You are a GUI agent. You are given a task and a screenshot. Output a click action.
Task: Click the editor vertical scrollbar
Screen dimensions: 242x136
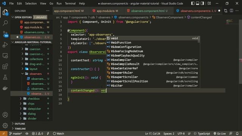click(x=240, y=52)
